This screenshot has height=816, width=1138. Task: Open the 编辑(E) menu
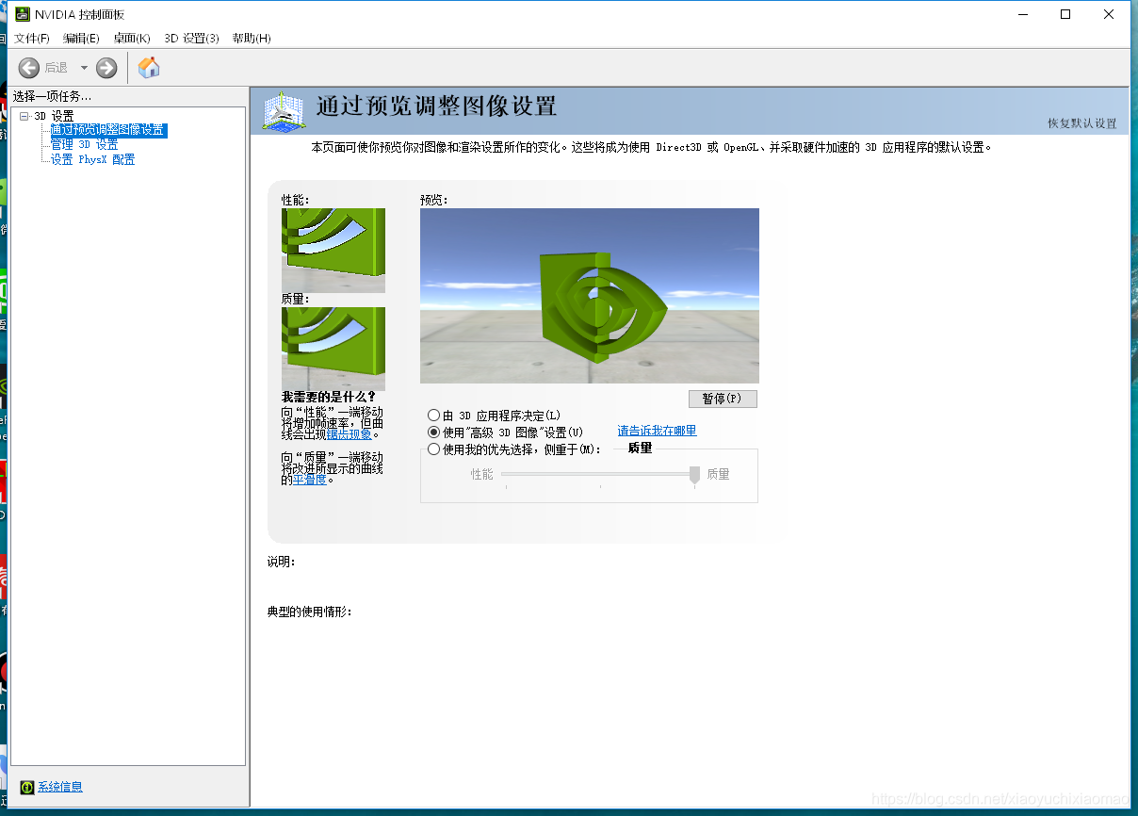(x=81, y=38)
